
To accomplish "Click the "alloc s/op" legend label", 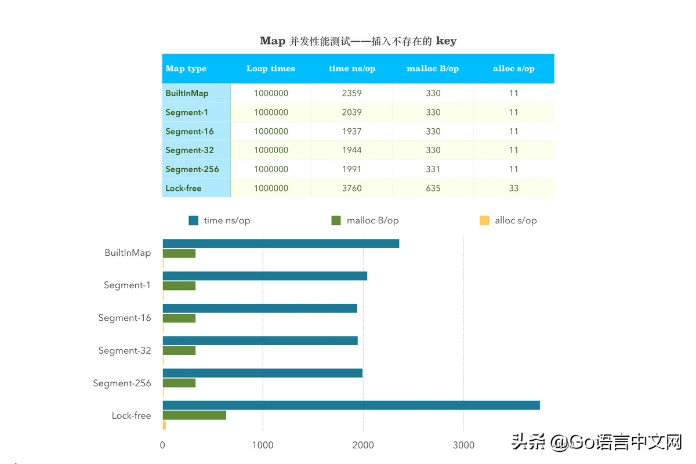I will click(516, 220).
